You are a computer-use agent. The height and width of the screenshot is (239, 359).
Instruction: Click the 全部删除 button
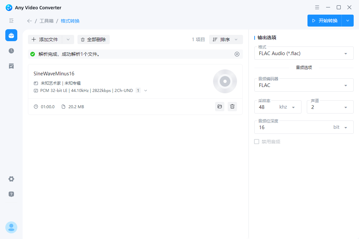(x=93, y=40)
